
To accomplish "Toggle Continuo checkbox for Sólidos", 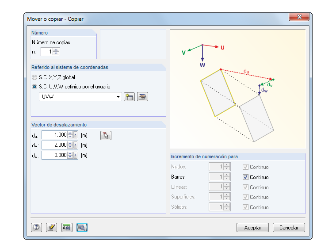I will click(x=245, y=207).
